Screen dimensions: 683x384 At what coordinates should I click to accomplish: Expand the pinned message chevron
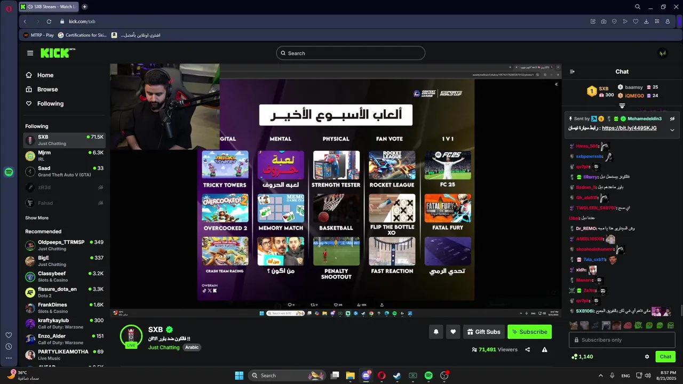tap(672, 130)
